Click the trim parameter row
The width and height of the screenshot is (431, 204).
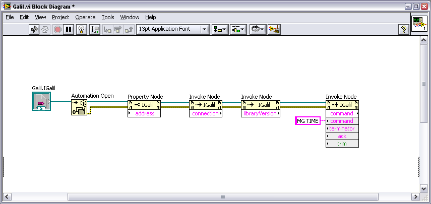342,144
